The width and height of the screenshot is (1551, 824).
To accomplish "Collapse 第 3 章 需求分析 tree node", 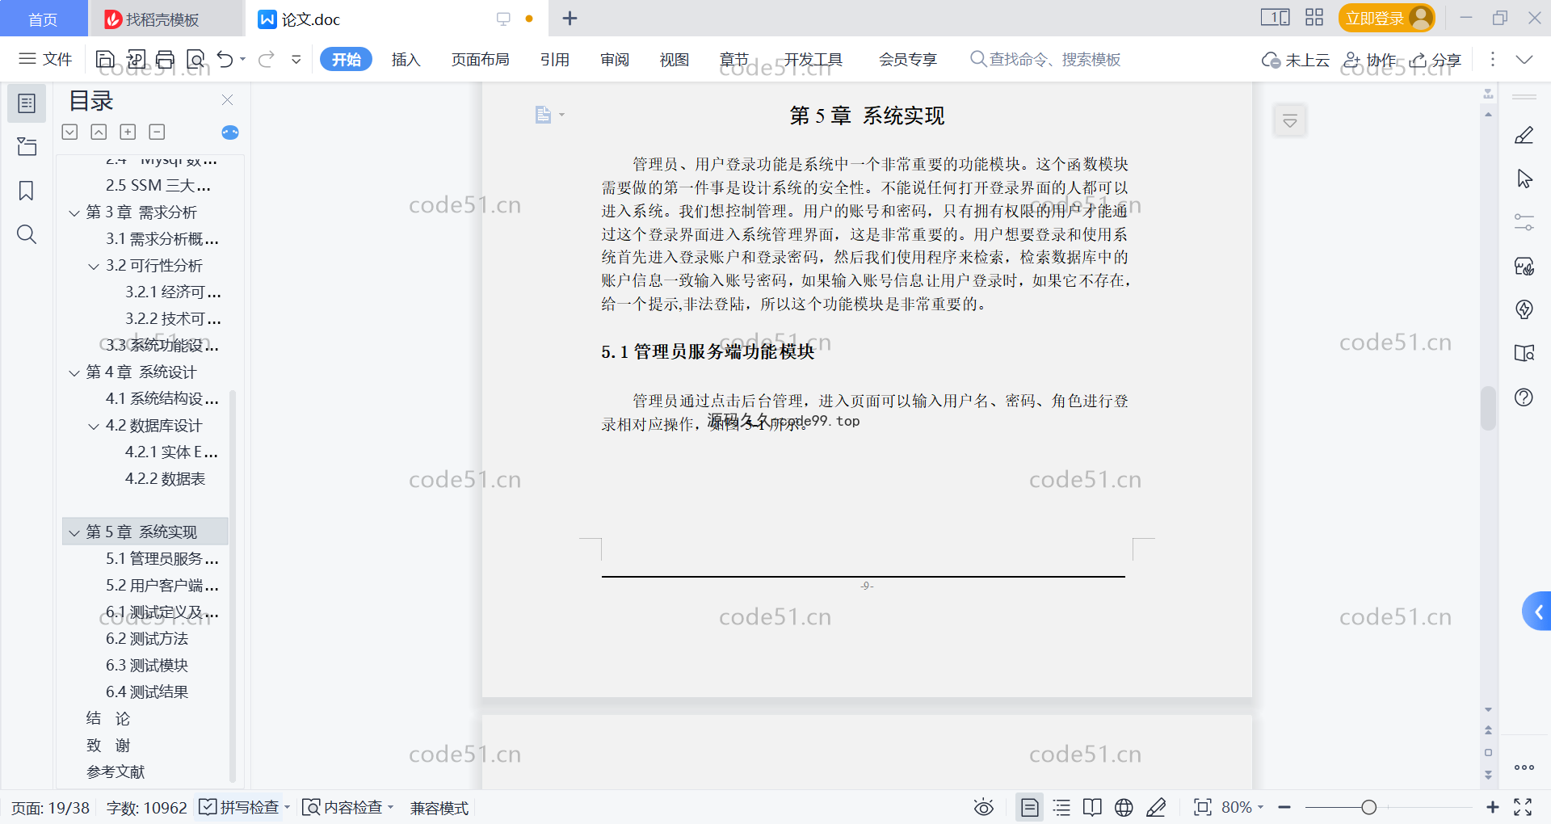I will (74, 213).
